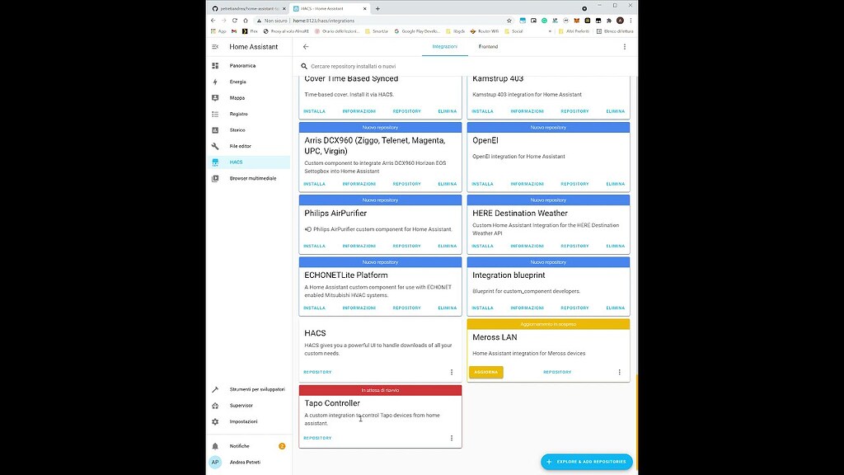This screenshot has height=475, width=844.
Task: Switch to the Frontend tab
Action: (x=488, y=47)
